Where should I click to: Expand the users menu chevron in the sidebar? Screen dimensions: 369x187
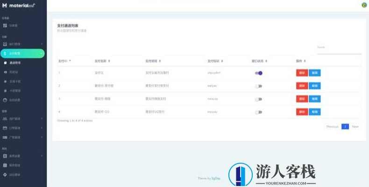tap(42, 118)
